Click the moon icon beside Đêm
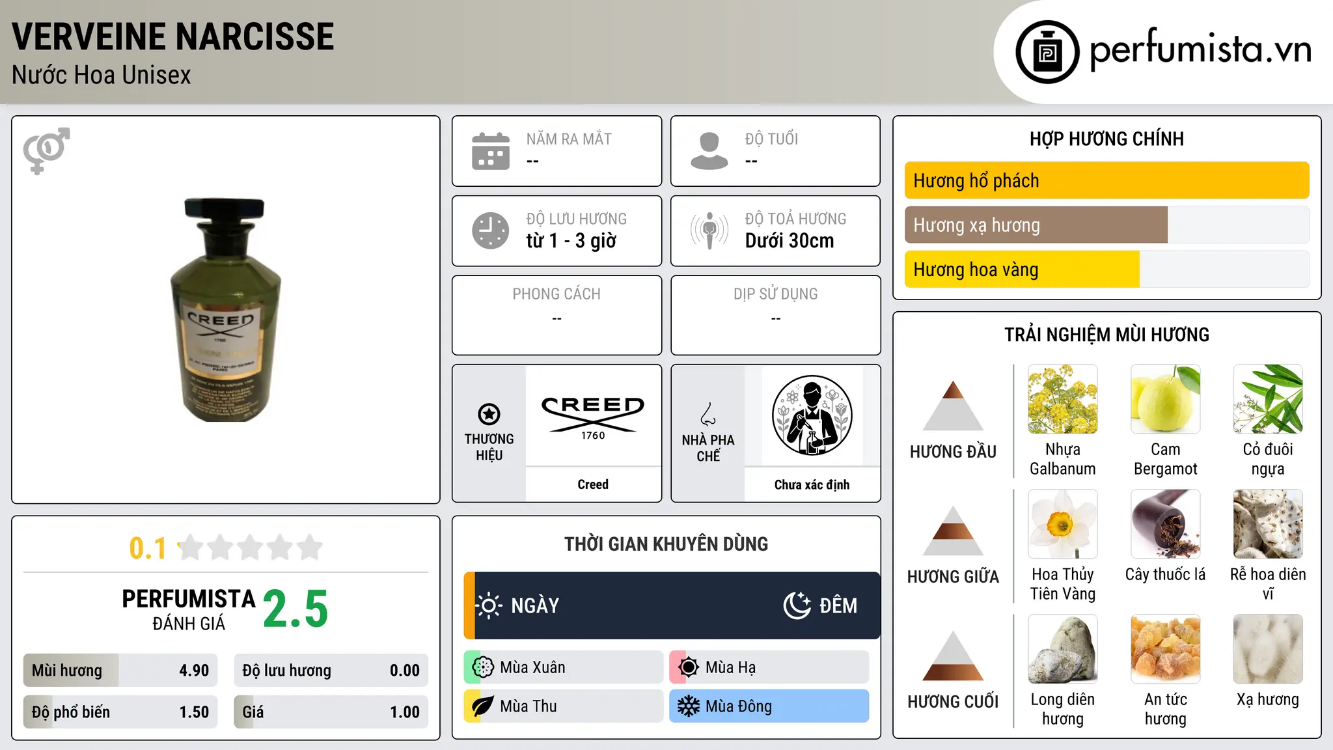Screen dimensions: 1333x750 click(797, 605)
